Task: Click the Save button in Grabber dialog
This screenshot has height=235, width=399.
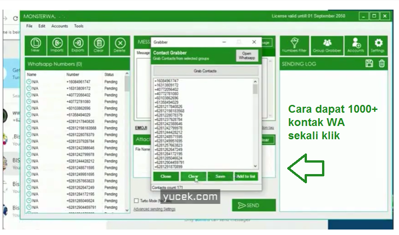Action: (220, 176)
